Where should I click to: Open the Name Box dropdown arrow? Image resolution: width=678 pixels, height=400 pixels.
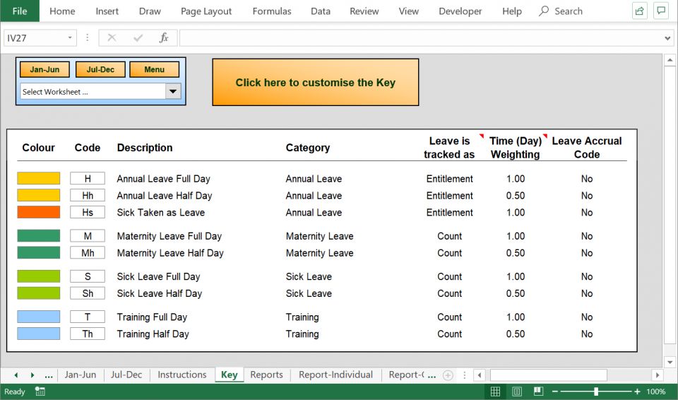(x=70, y=37)
